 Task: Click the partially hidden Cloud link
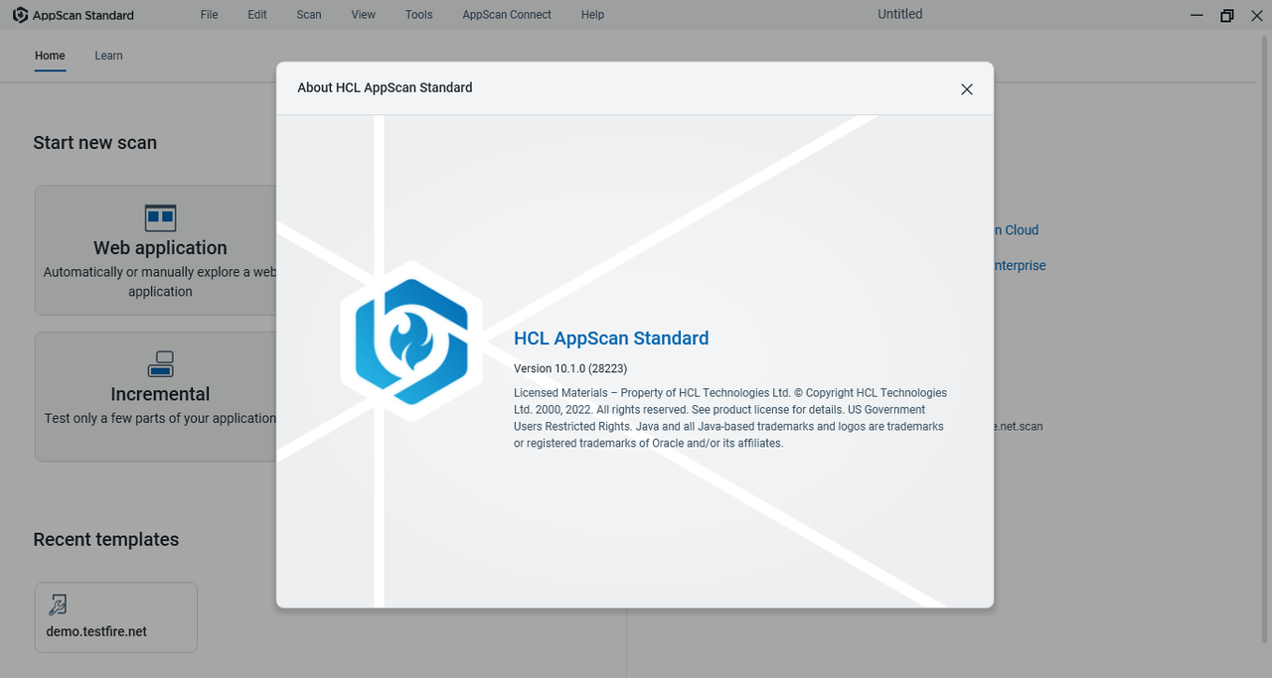tap(1017, 230)
